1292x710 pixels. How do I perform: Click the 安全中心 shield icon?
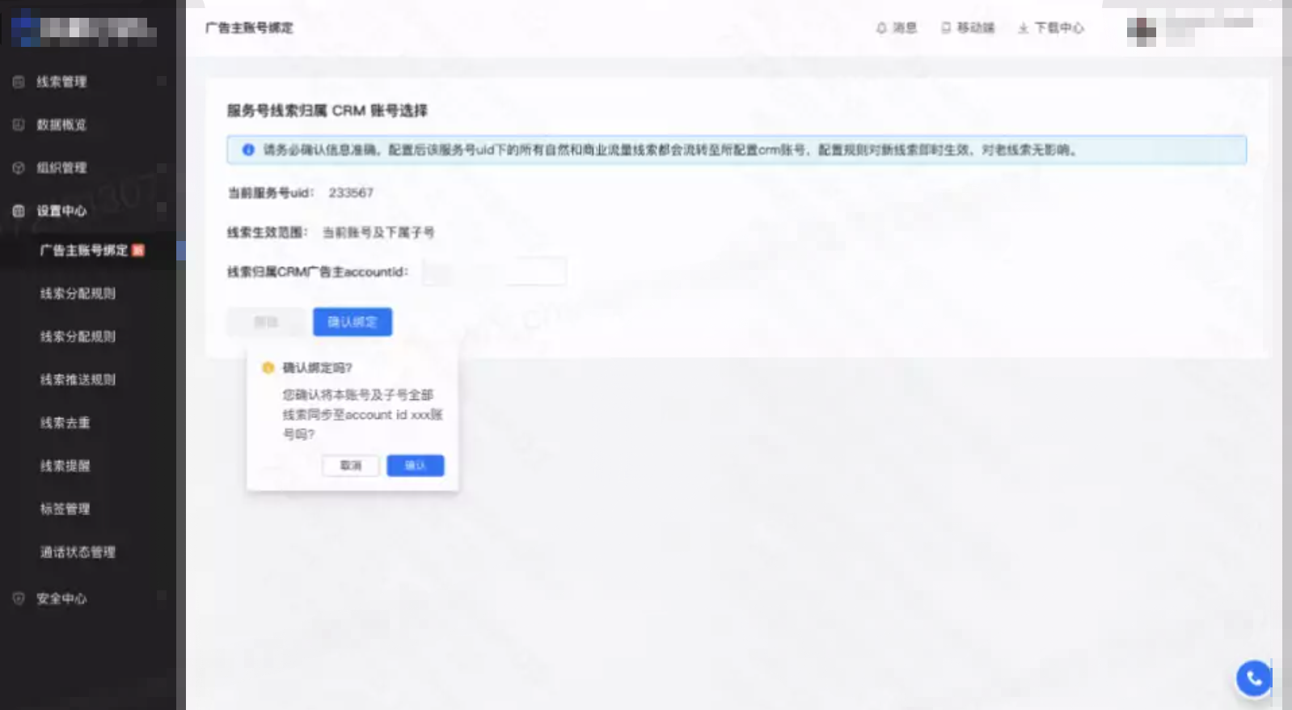point(19,598)
